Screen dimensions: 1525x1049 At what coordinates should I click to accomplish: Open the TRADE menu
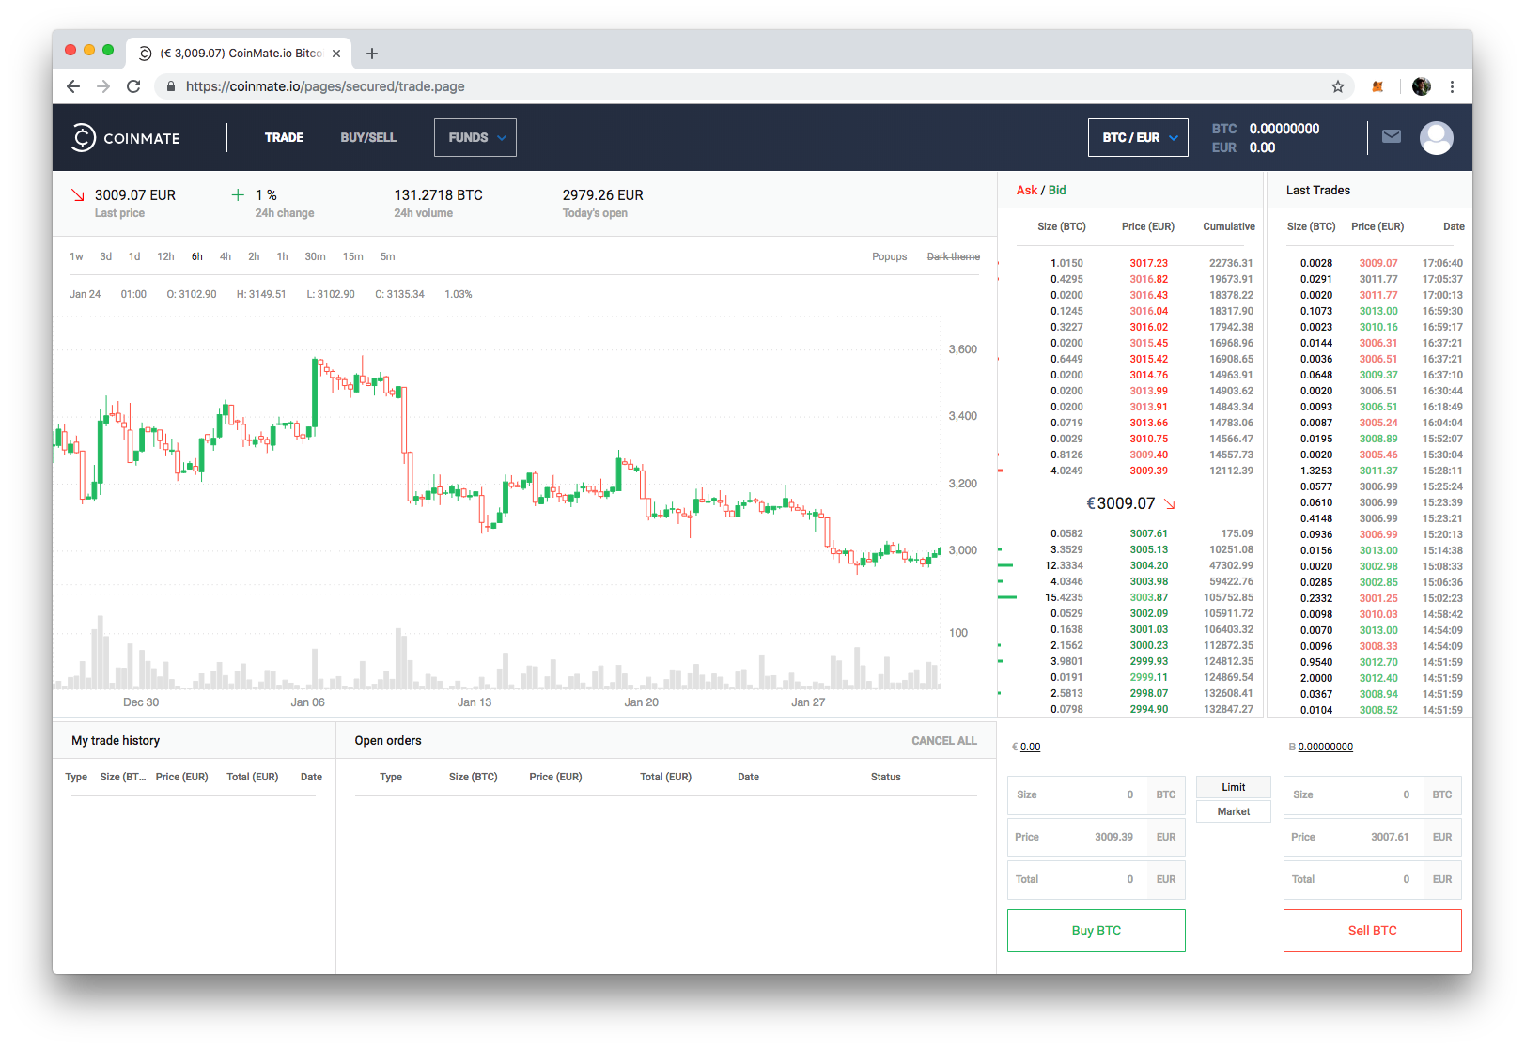click(x=284, y=137)
